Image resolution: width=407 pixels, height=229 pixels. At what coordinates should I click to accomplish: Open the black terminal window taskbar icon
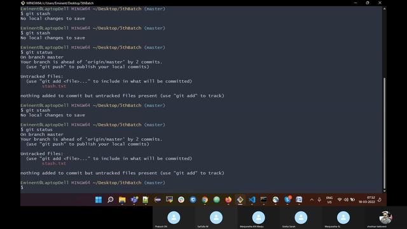tap(263, 200)
